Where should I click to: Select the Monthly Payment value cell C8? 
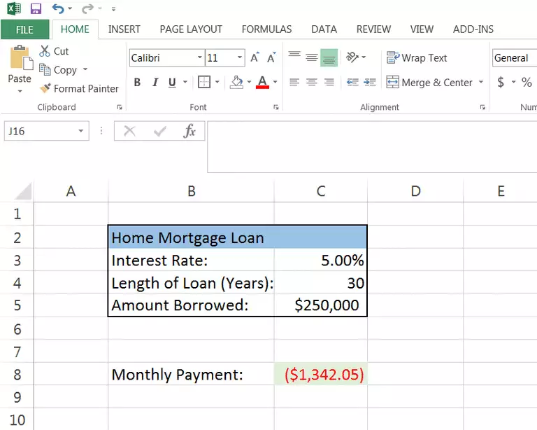[321, 375]
